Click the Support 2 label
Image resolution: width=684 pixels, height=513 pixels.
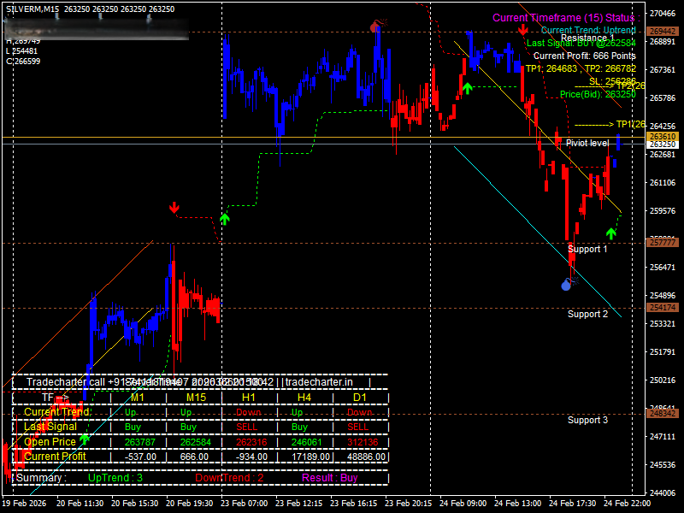[x=587, y=314]
